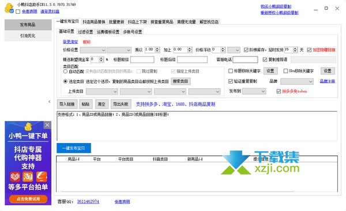Click the duck icon atop the ad banner
Viewport: 346px width, 211px height.
[x=28, y=127]
